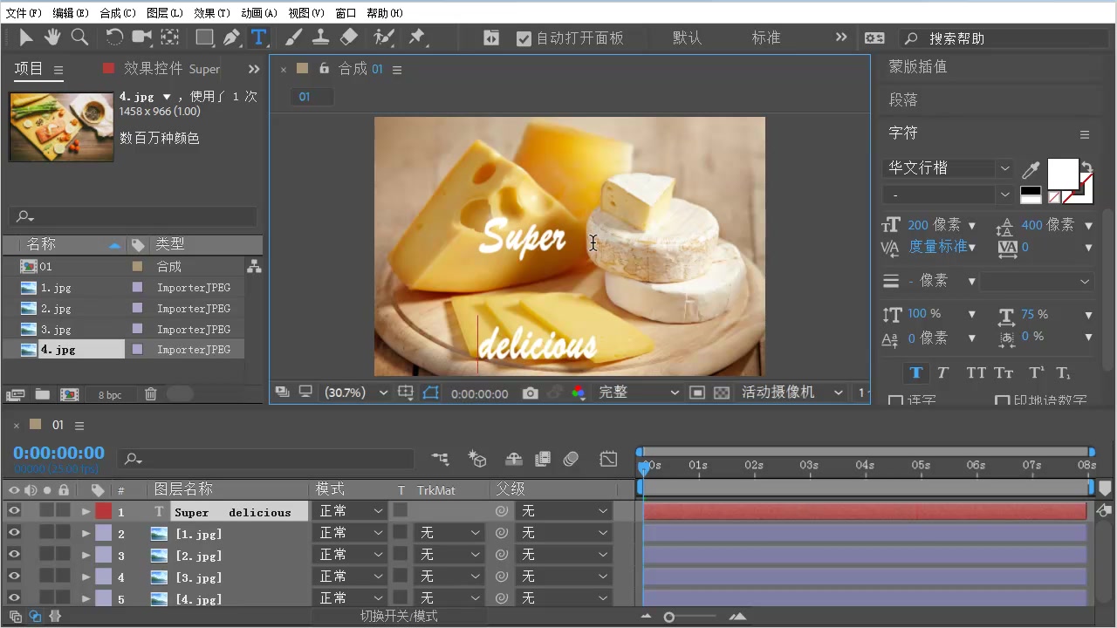Open the 段落 panel
Image resolution: width=1117 pixels, height=628 pixels.
click(903, 100)
